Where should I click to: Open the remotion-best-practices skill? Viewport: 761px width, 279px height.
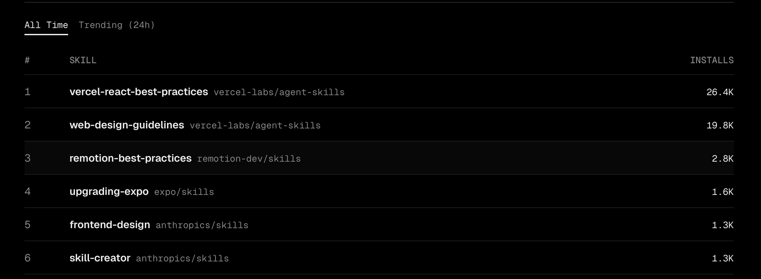coord(130,158)
